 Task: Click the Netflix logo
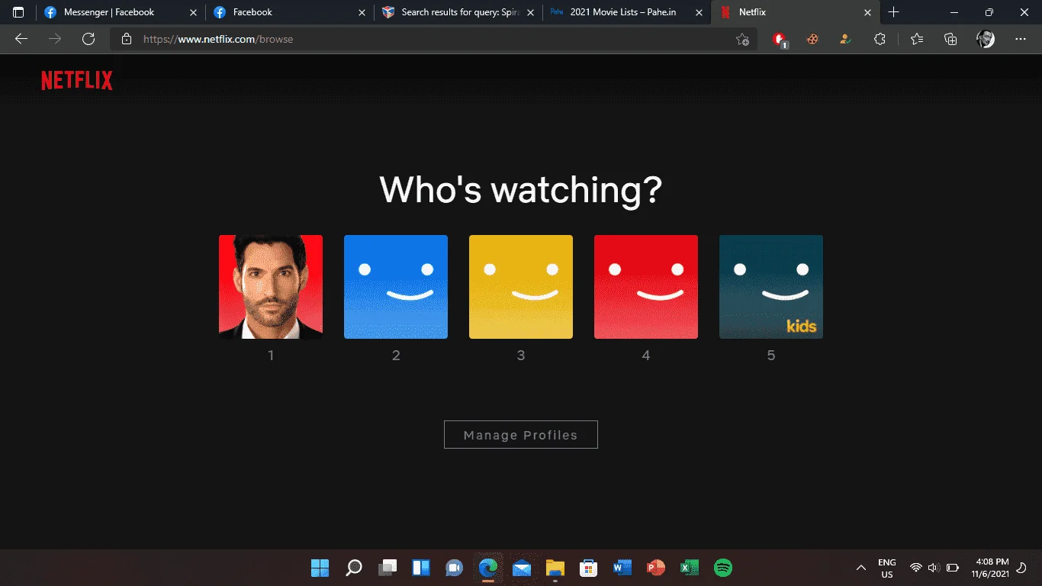pyautogui.click(x=77, y=80)
